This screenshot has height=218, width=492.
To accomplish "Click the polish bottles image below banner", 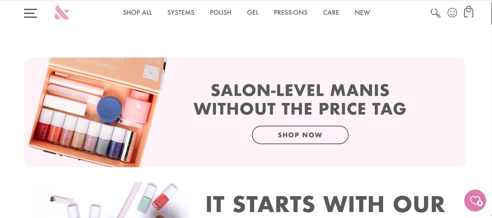I will 111,200.
